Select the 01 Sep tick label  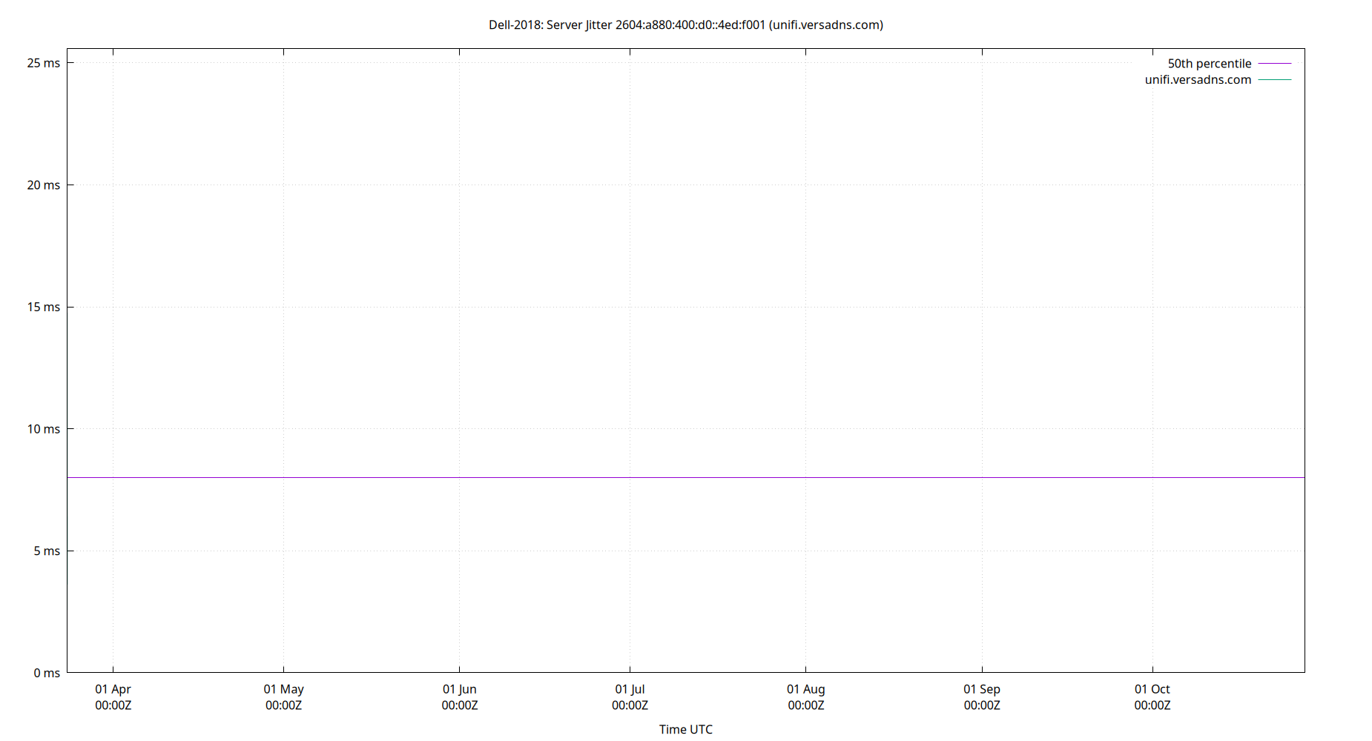[x=980, y=689]
